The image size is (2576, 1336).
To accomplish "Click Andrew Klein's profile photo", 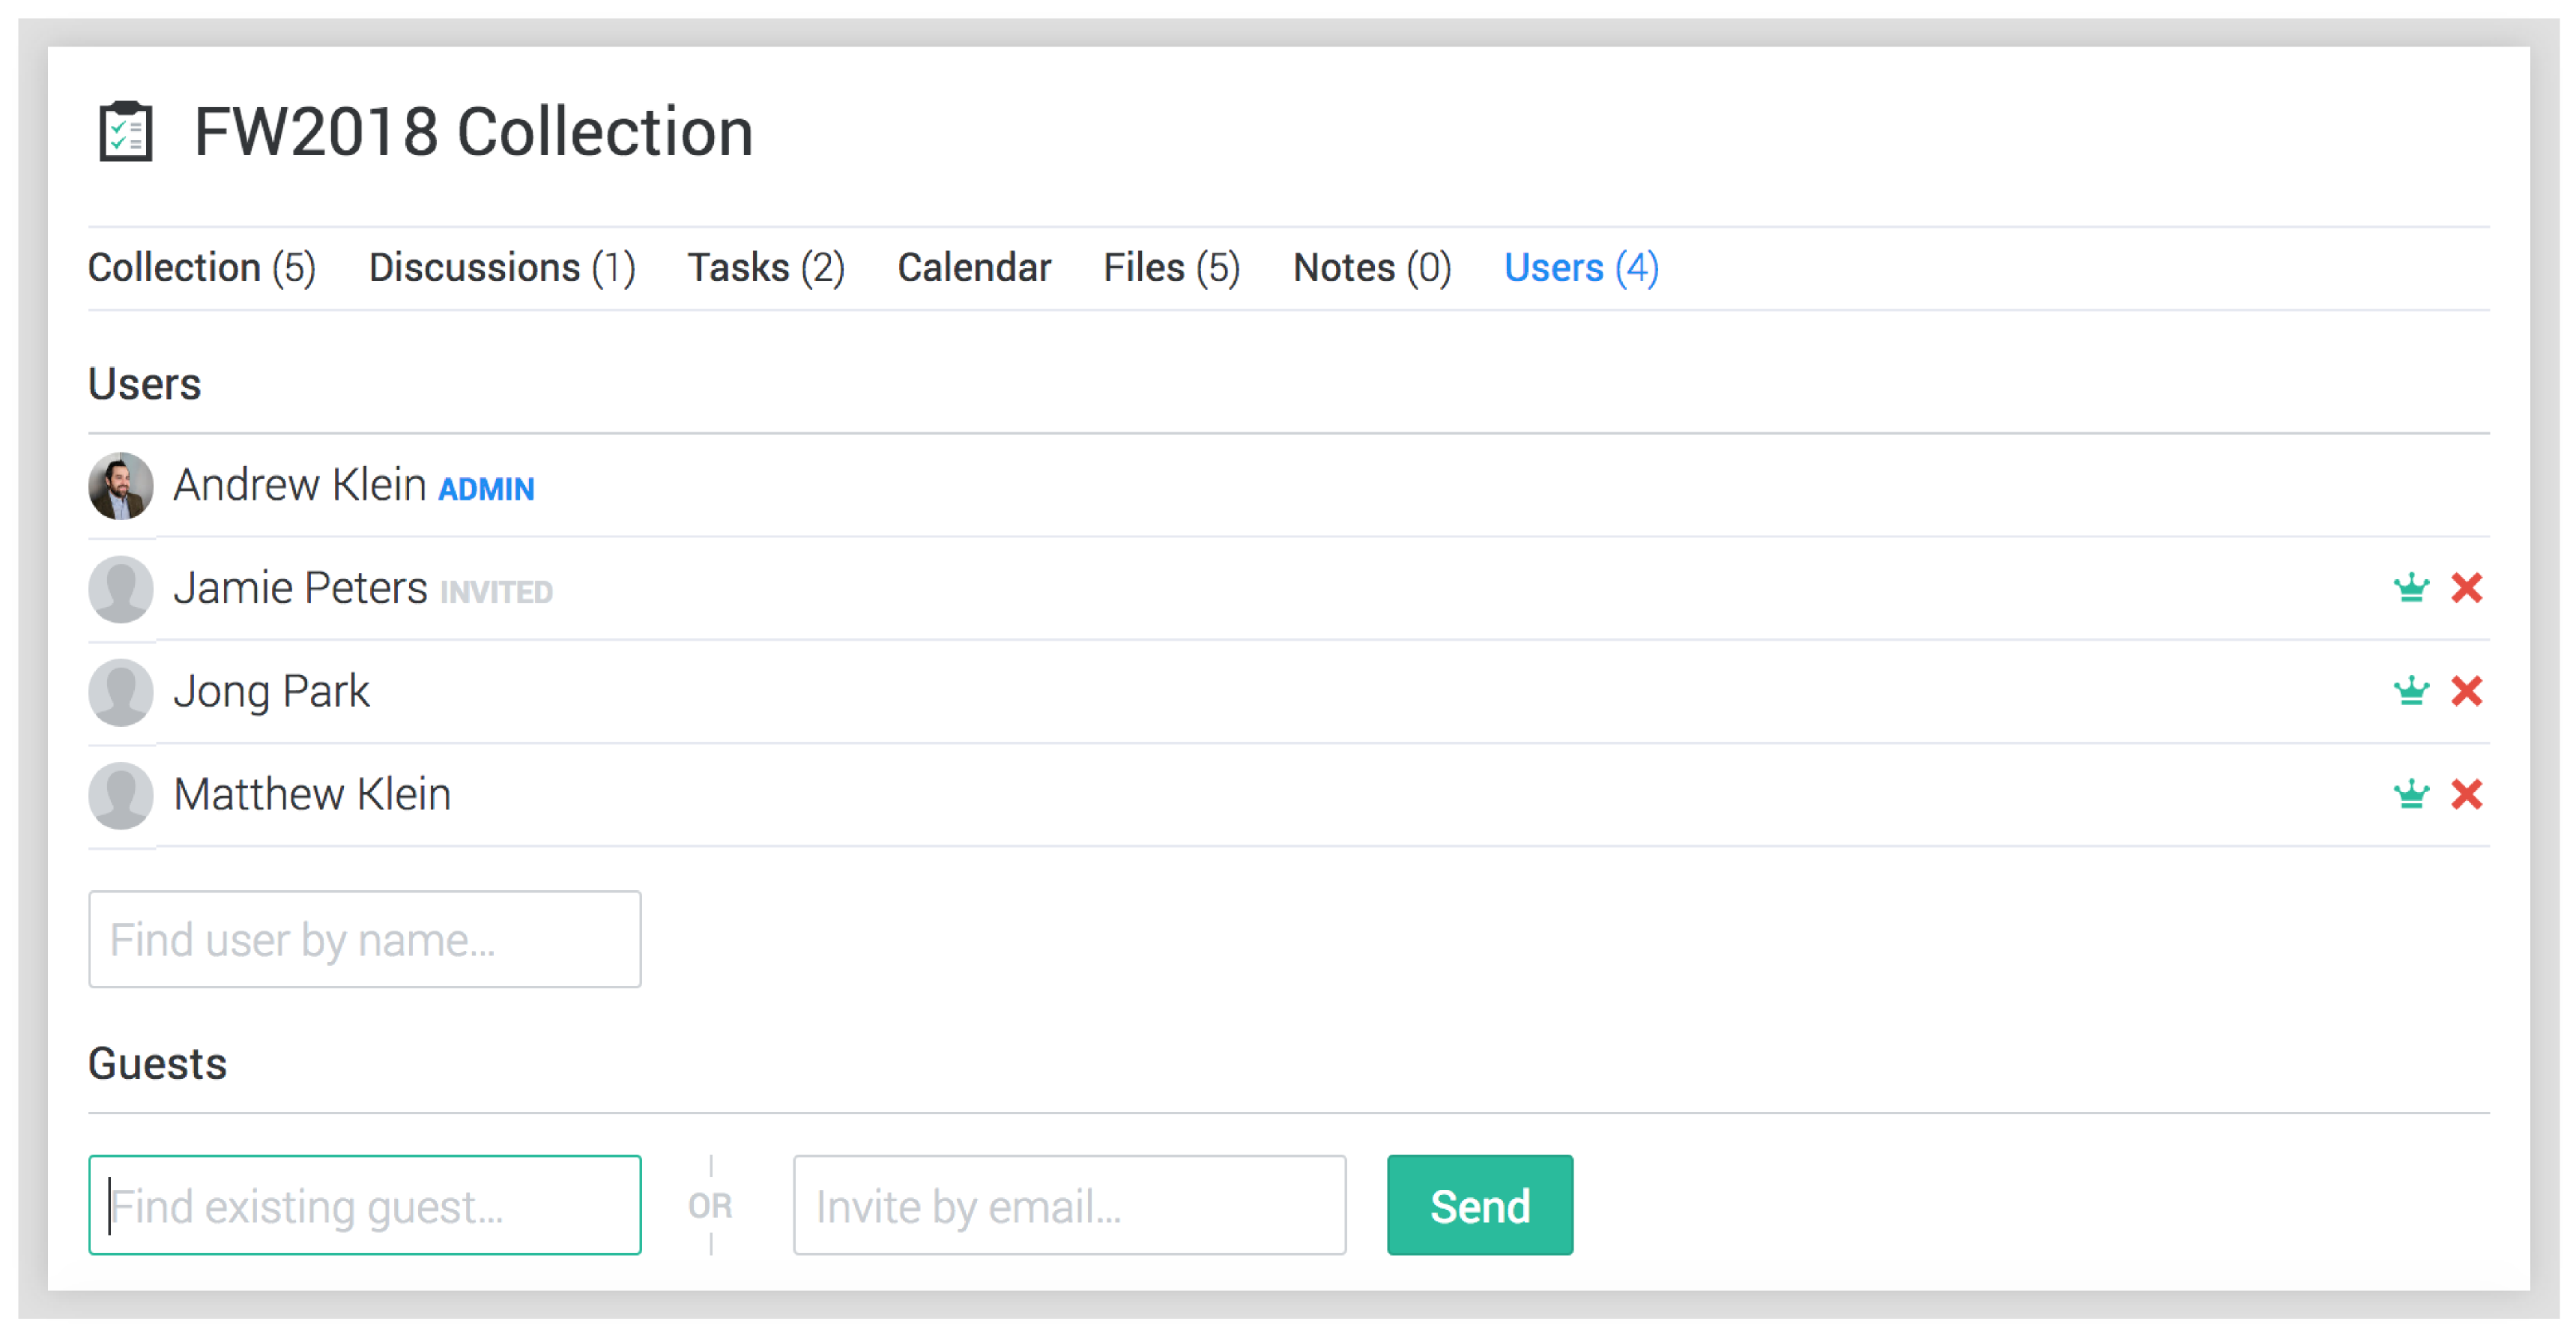I will coord(121,486).
